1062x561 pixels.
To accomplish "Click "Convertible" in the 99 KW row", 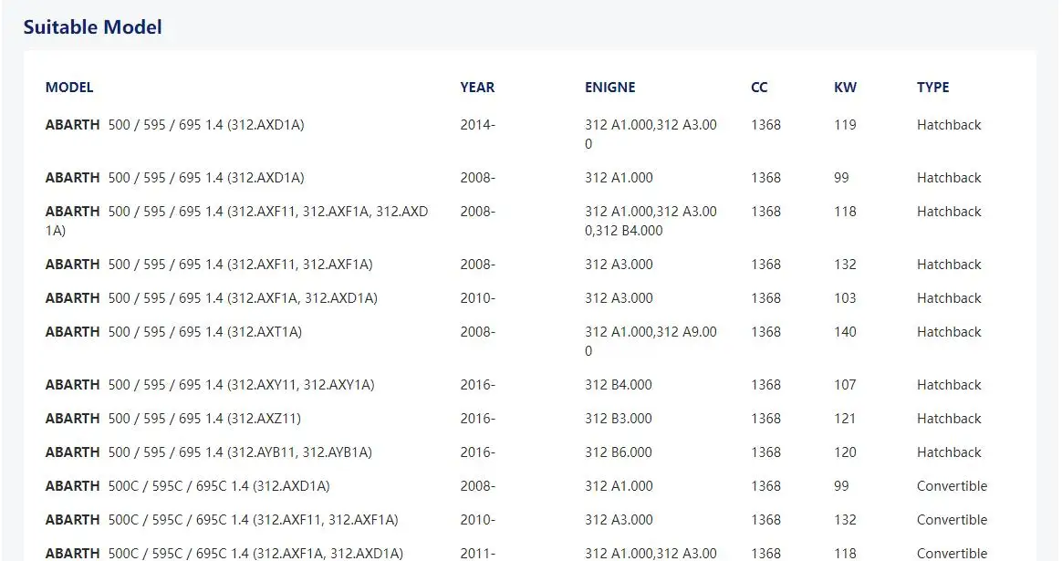I will coord(953,486).
